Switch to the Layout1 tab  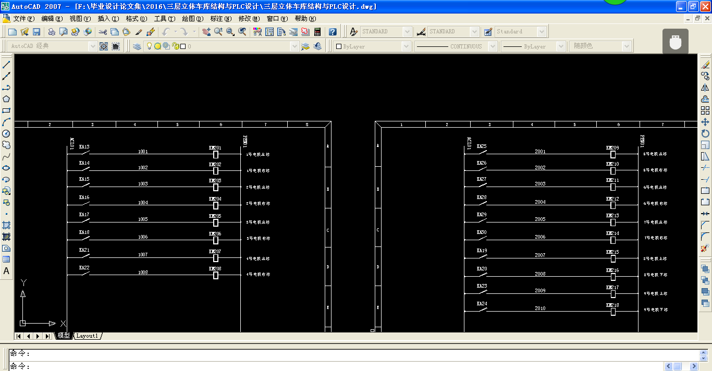click(x=87, y=336)
